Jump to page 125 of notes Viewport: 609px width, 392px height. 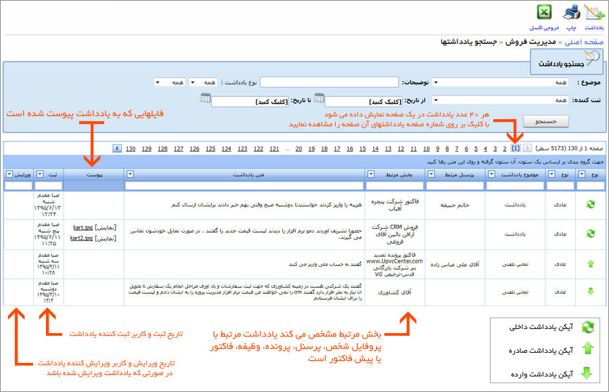click(210, 149)
